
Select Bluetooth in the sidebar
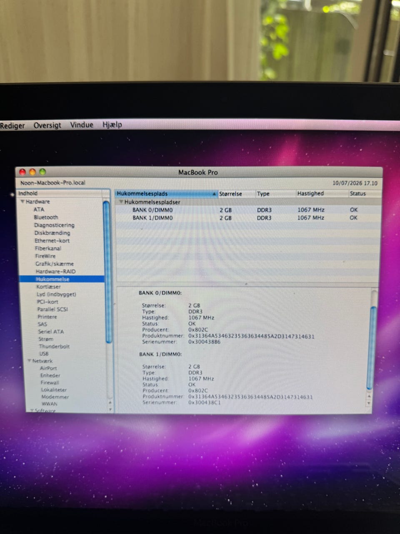click(46, 217)
